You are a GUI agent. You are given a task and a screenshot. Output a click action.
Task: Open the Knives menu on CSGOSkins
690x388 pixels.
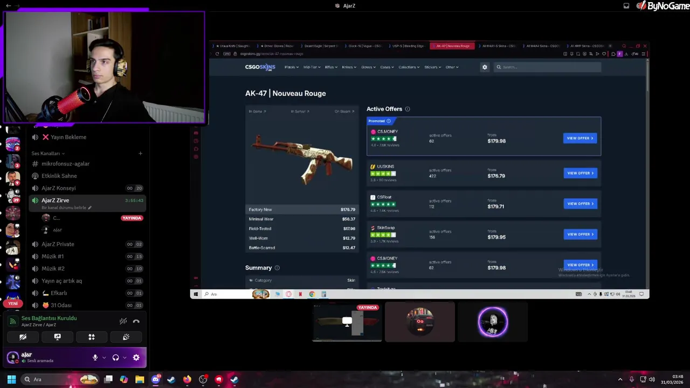349,67
